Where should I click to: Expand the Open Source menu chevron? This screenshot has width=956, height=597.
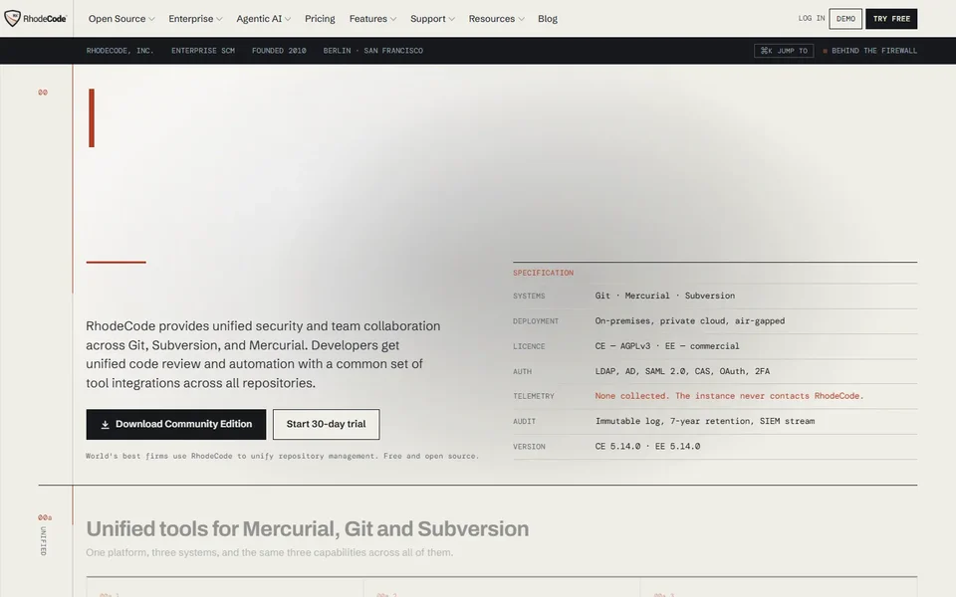click(x=151, y=19)
